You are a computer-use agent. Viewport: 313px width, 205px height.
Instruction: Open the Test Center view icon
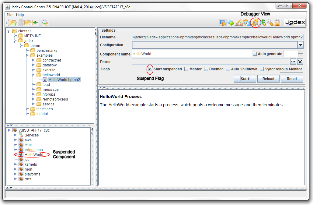[239, 22]
